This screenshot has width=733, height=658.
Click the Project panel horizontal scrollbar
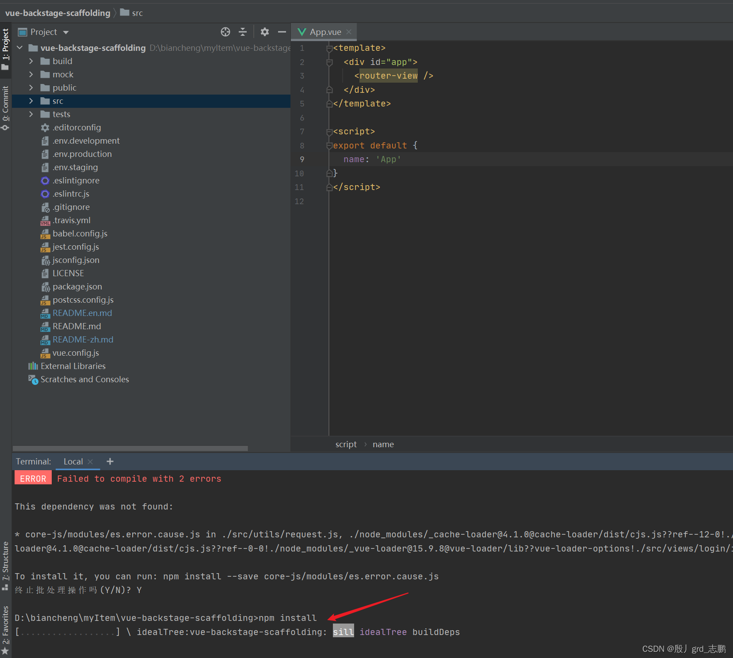[x=130, y=448]
